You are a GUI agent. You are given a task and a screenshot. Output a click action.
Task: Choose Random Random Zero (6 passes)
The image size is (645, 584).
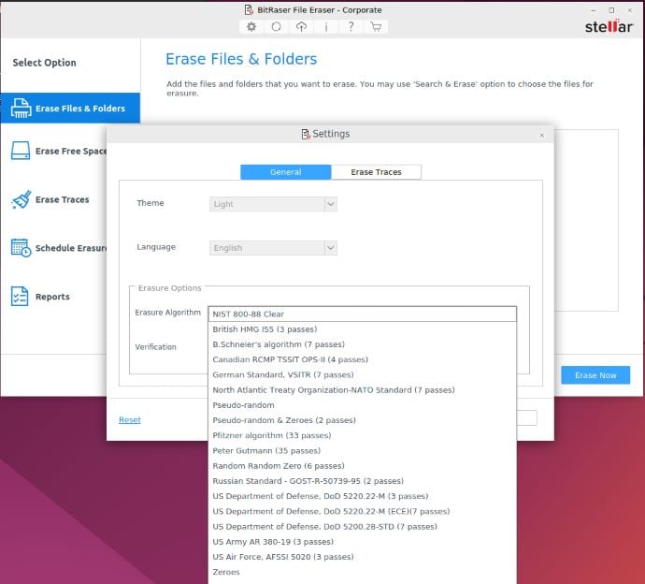[362, 466]
